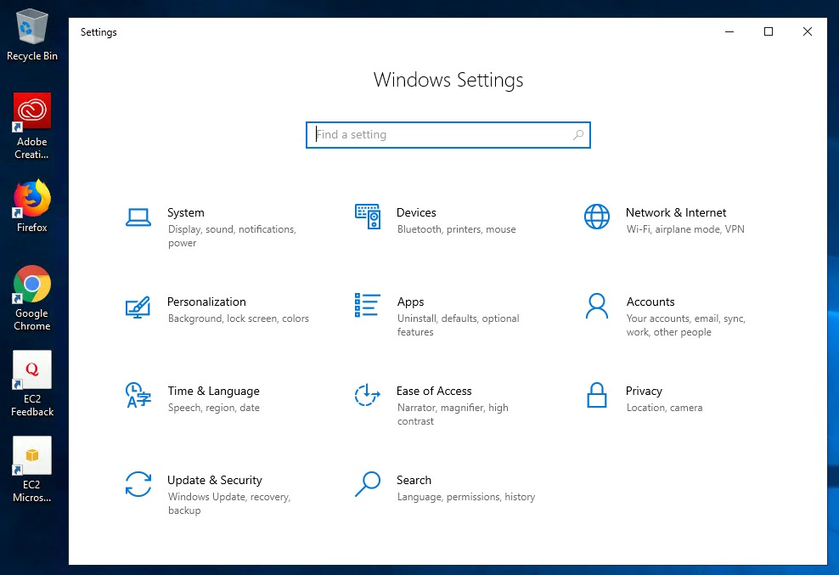Focus the Find a setting field
This screenshot has width=839, height=575.
pos(448,135)
